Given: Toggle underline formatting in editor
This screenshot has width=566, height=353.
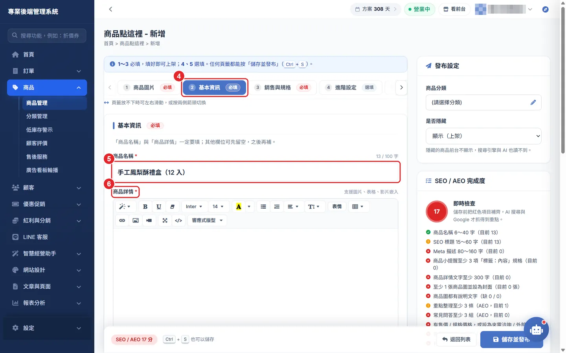Looking at the screenshot, I should click(x=159, y=207).
